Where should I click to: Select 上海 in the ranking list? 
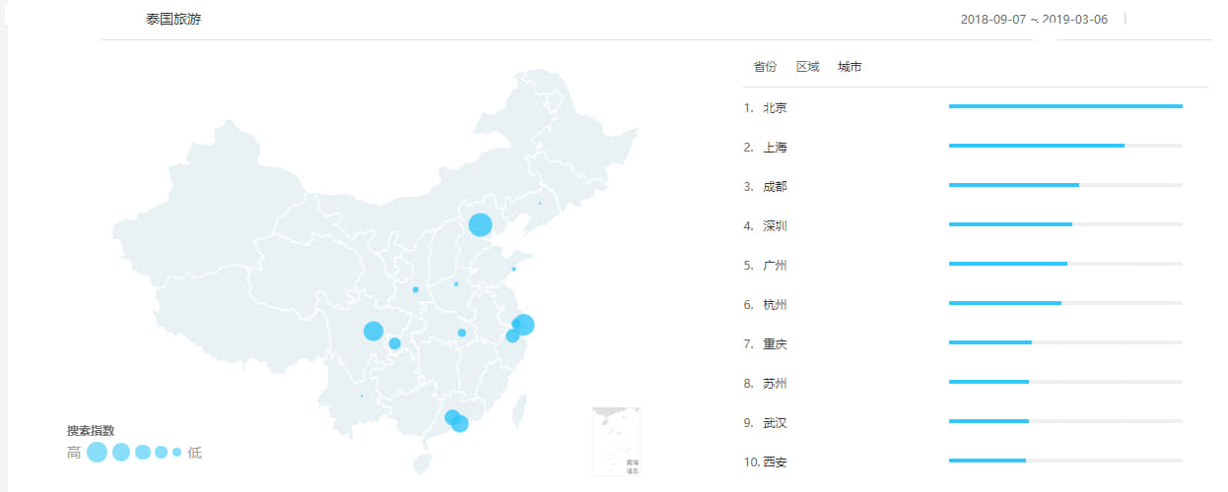(775, 148)
